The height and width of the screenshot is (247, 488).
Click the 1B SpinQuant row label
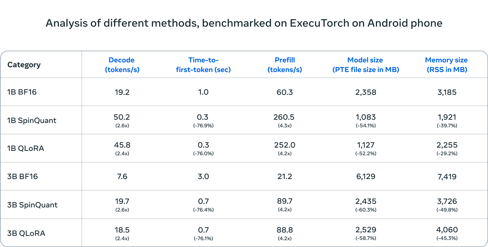click(x=32, y=120)
